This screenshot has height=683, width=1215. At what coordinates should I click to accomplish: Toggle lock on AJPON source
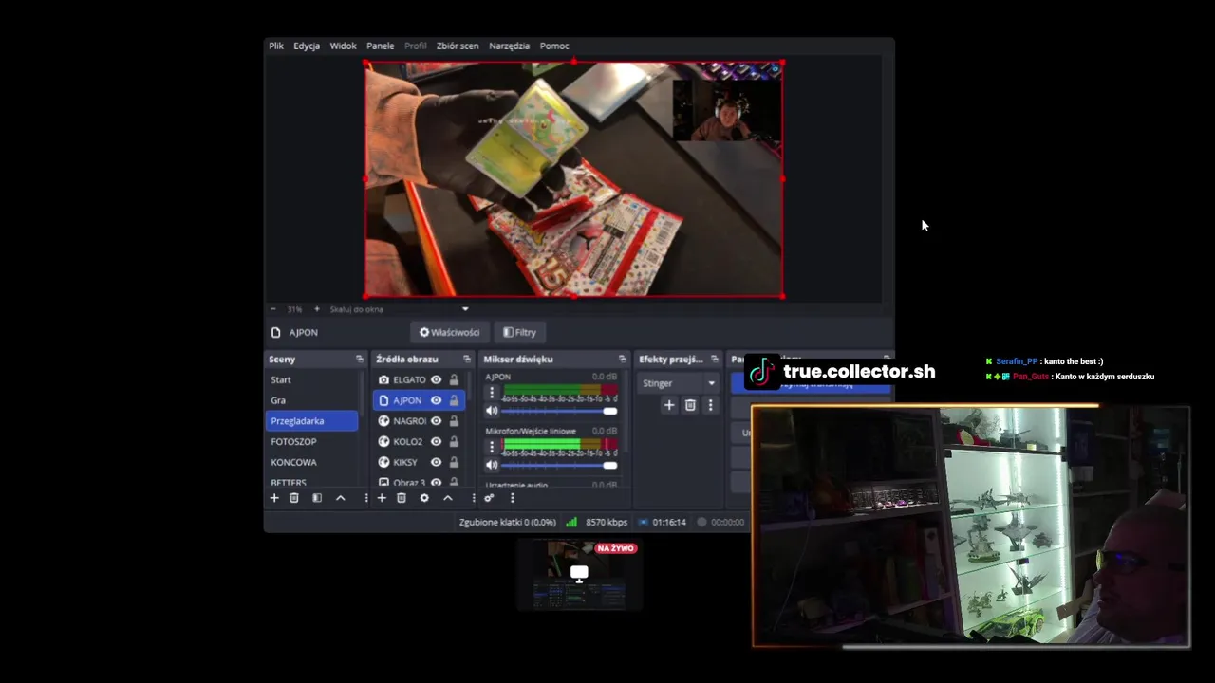(x=454, y=400)
